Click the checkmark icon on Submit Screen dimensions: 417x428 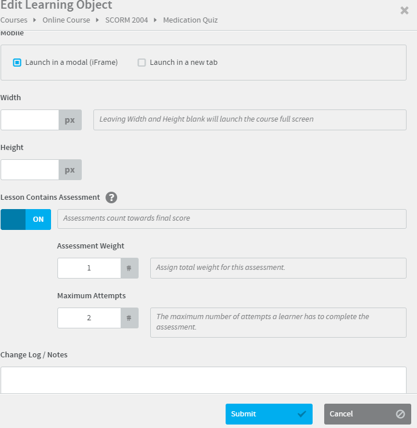(302, 414)
